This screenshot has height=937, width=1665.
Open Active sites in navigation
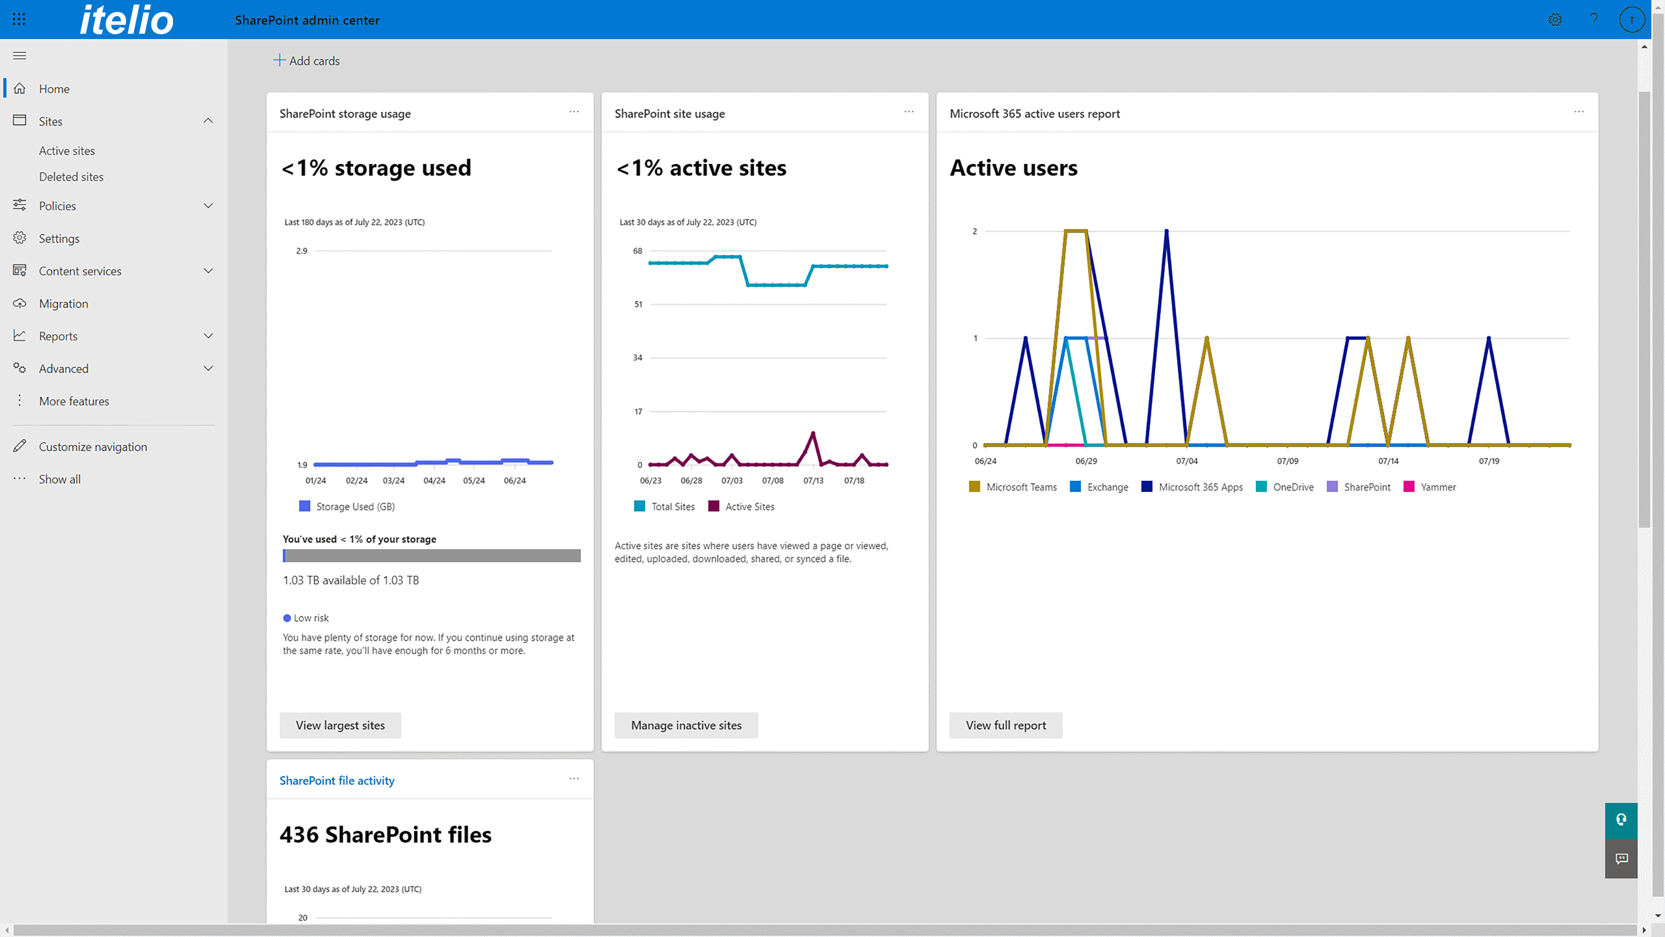[x=67, y=150]
